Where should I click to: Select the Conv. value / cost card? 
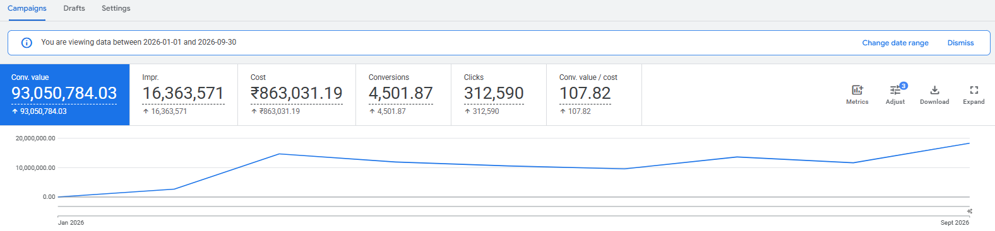pos(594,94)
